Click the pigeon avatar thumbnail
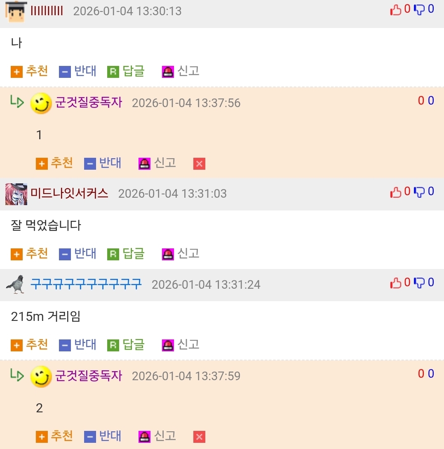Image resolution: width=444 pixels, height=449 pixels. [x=16, y=284]
